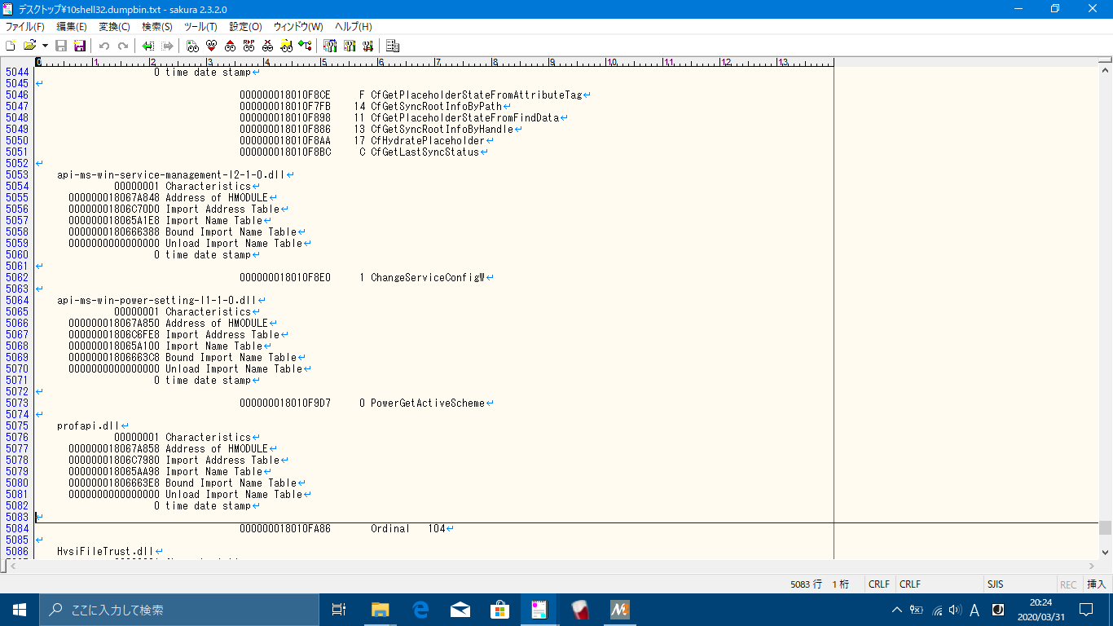
Task: Click vertical scrollbar thumb
Action: (x=1105, y=528)
